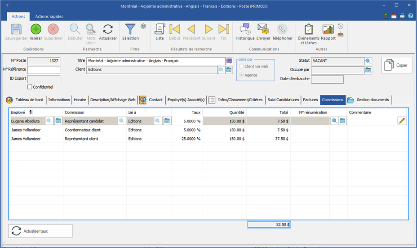The image size is (417, 248).
Task: Click the Actualiser refresh icon
Action: [x=108, y=30]
